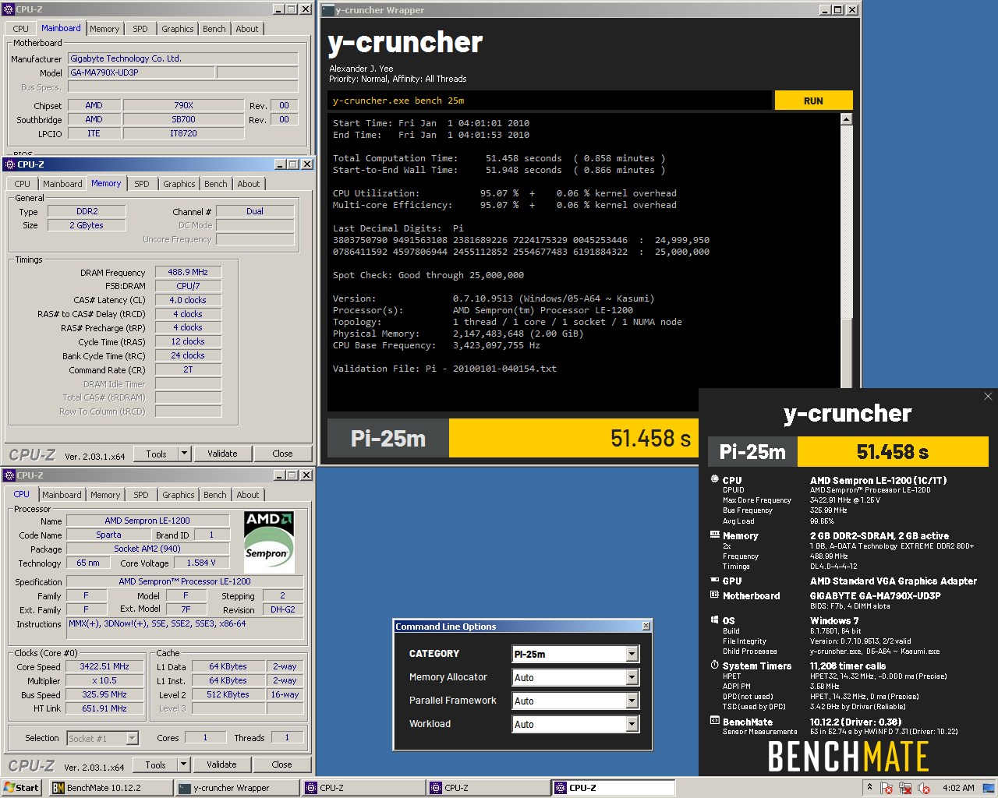Click Close button in CPU-Z Memory window
998x798 pixels.
pos(282,454)
